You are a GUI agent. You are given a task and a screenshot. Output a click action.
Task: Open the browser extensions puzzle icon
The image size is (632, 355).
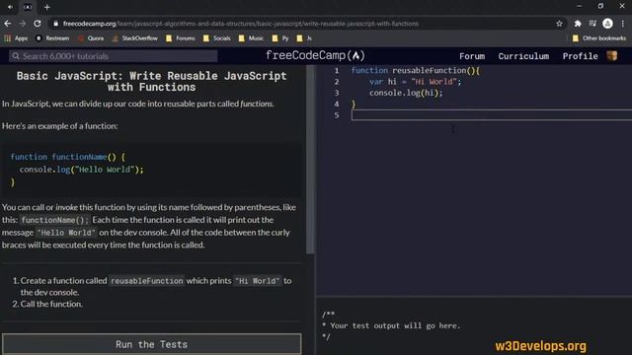578,24
